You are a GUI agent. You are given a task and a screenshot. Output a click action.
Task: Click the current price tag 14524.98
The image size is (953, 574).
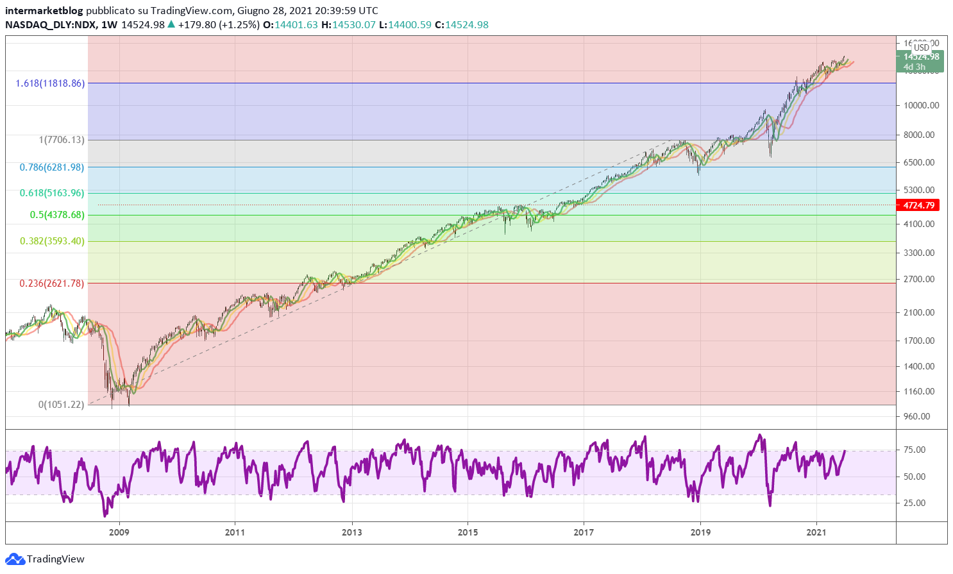click(x=921, y=56)
